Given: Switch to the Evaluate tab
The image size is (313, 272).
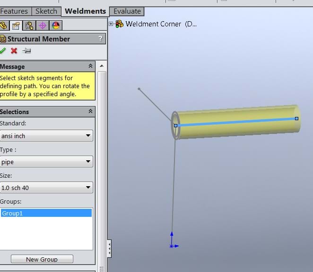Looking at the screenshot, I should [x=127, y=11].
